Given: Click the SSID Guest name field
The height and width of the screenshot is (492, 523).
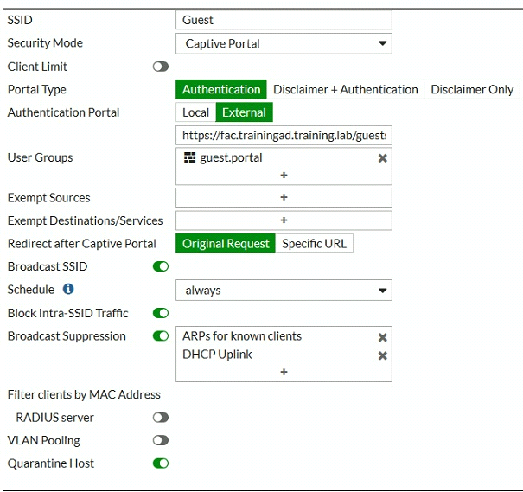Looking at the screenshot, I should (284, 20).
